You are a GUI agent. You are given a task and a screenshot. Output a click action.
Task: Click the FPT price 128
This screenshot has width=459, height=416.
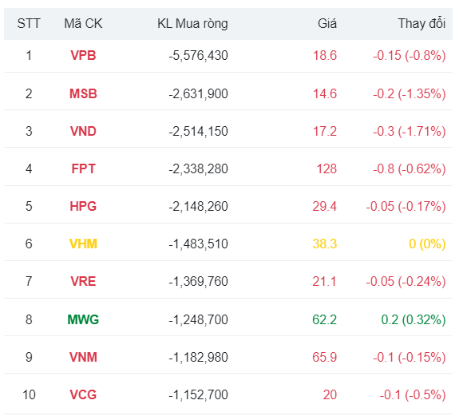tap(326, 169)
